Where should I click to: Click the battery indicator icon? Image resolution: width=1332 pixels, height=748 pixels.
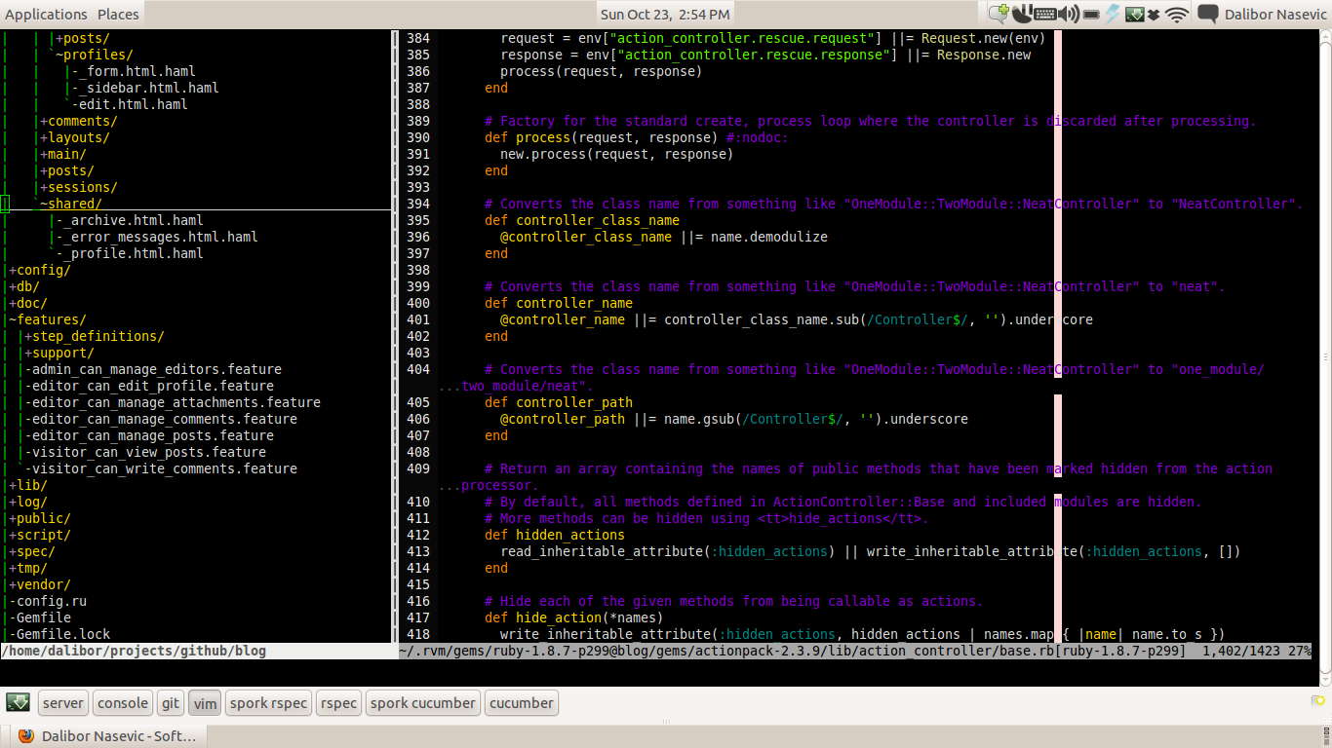click(x=1091, y=15)
